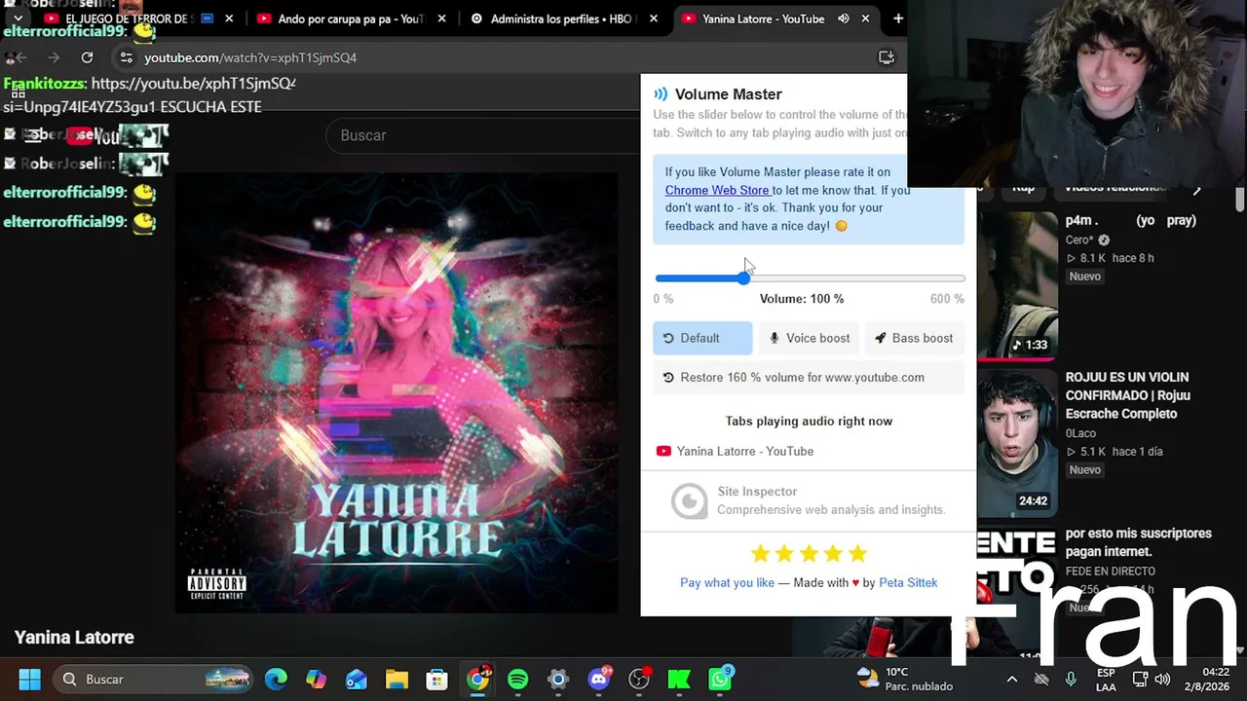
Task: Show more filter chips with right arrow
Action: 1196,190
